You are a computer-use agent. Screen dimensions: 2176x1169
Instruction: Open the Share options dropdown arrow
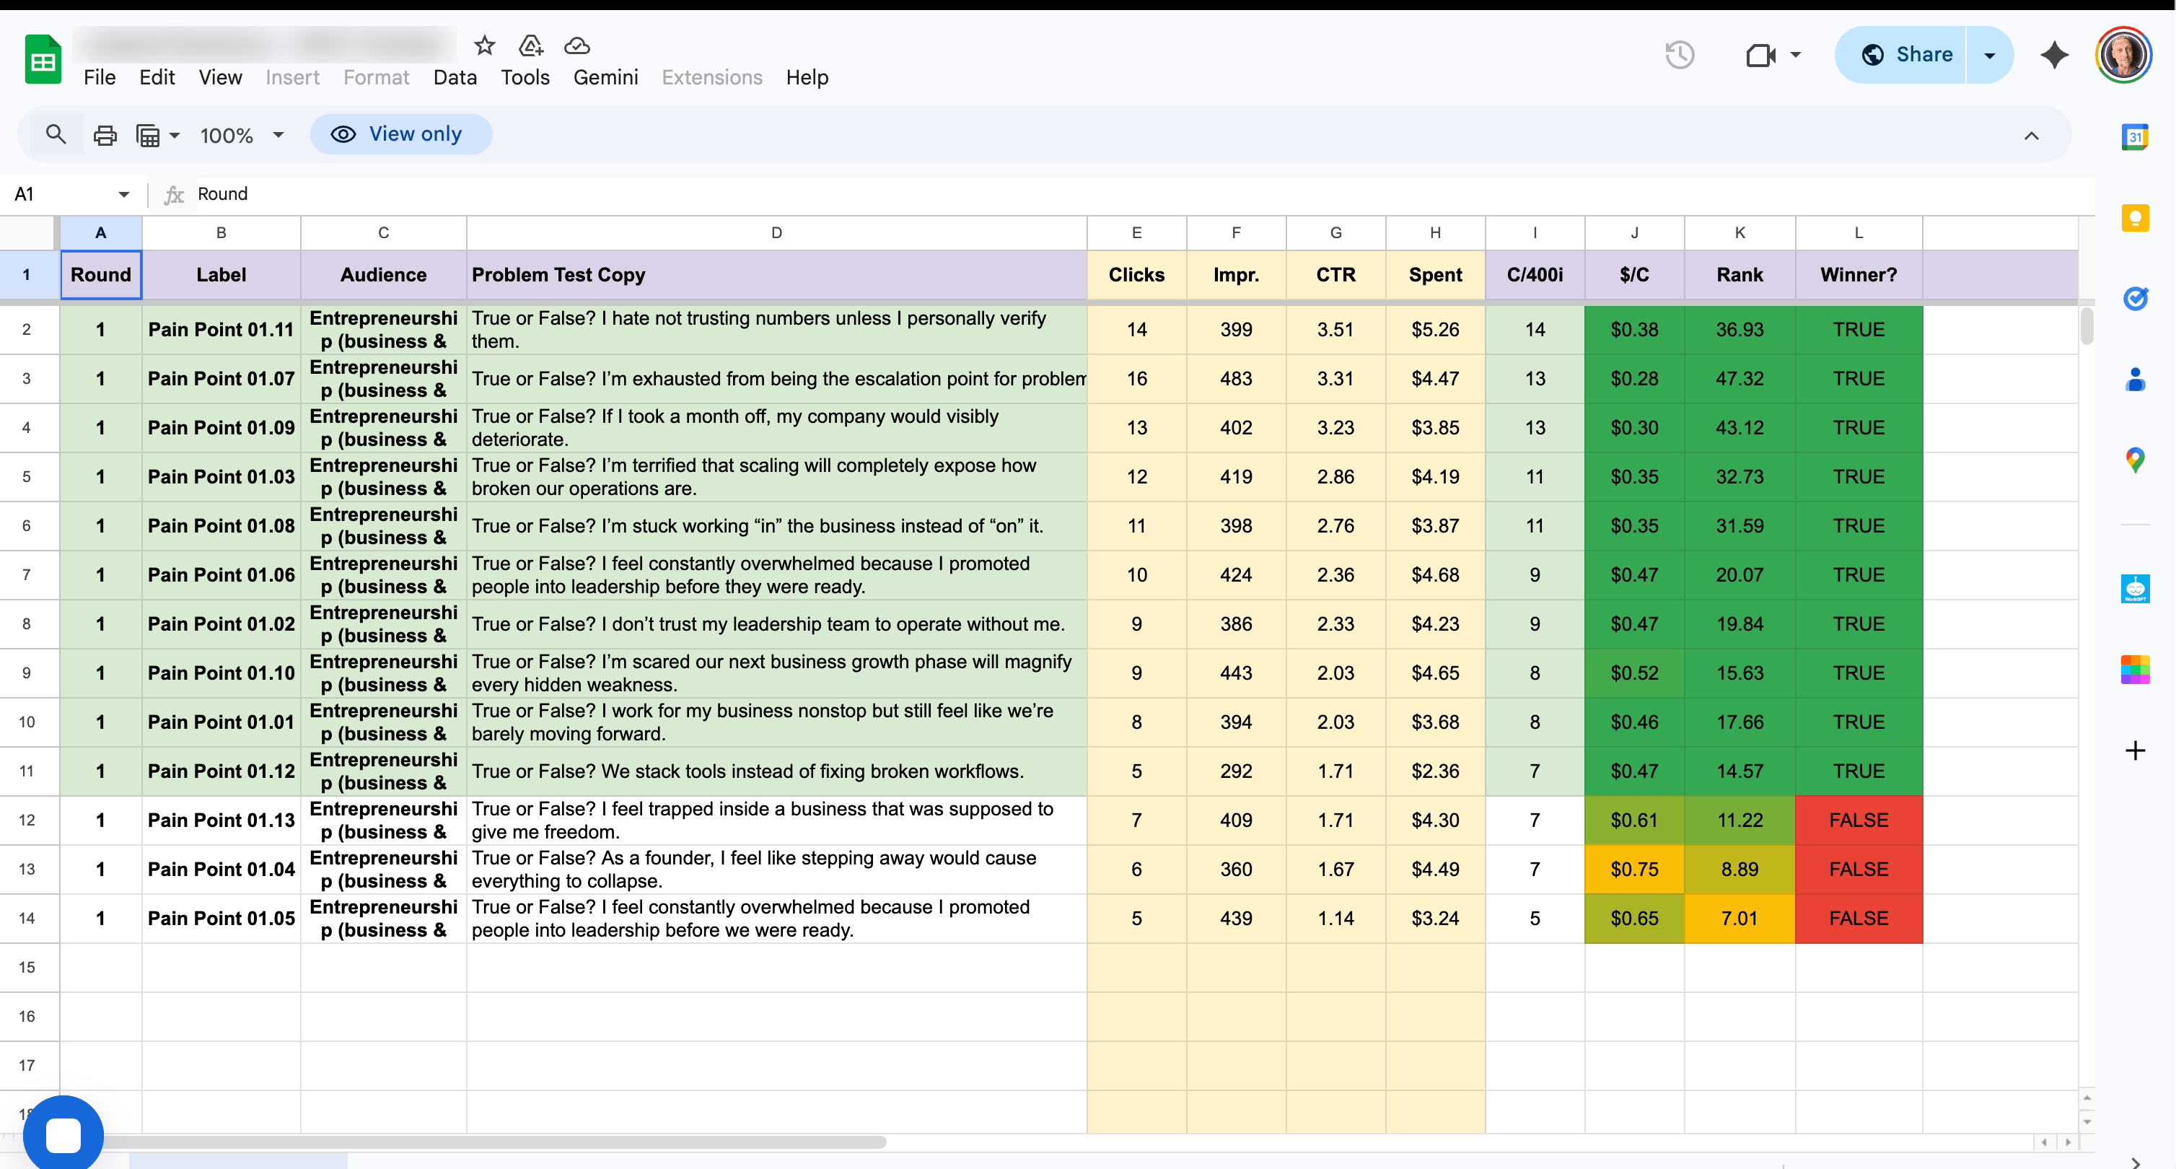point(1989,55)
